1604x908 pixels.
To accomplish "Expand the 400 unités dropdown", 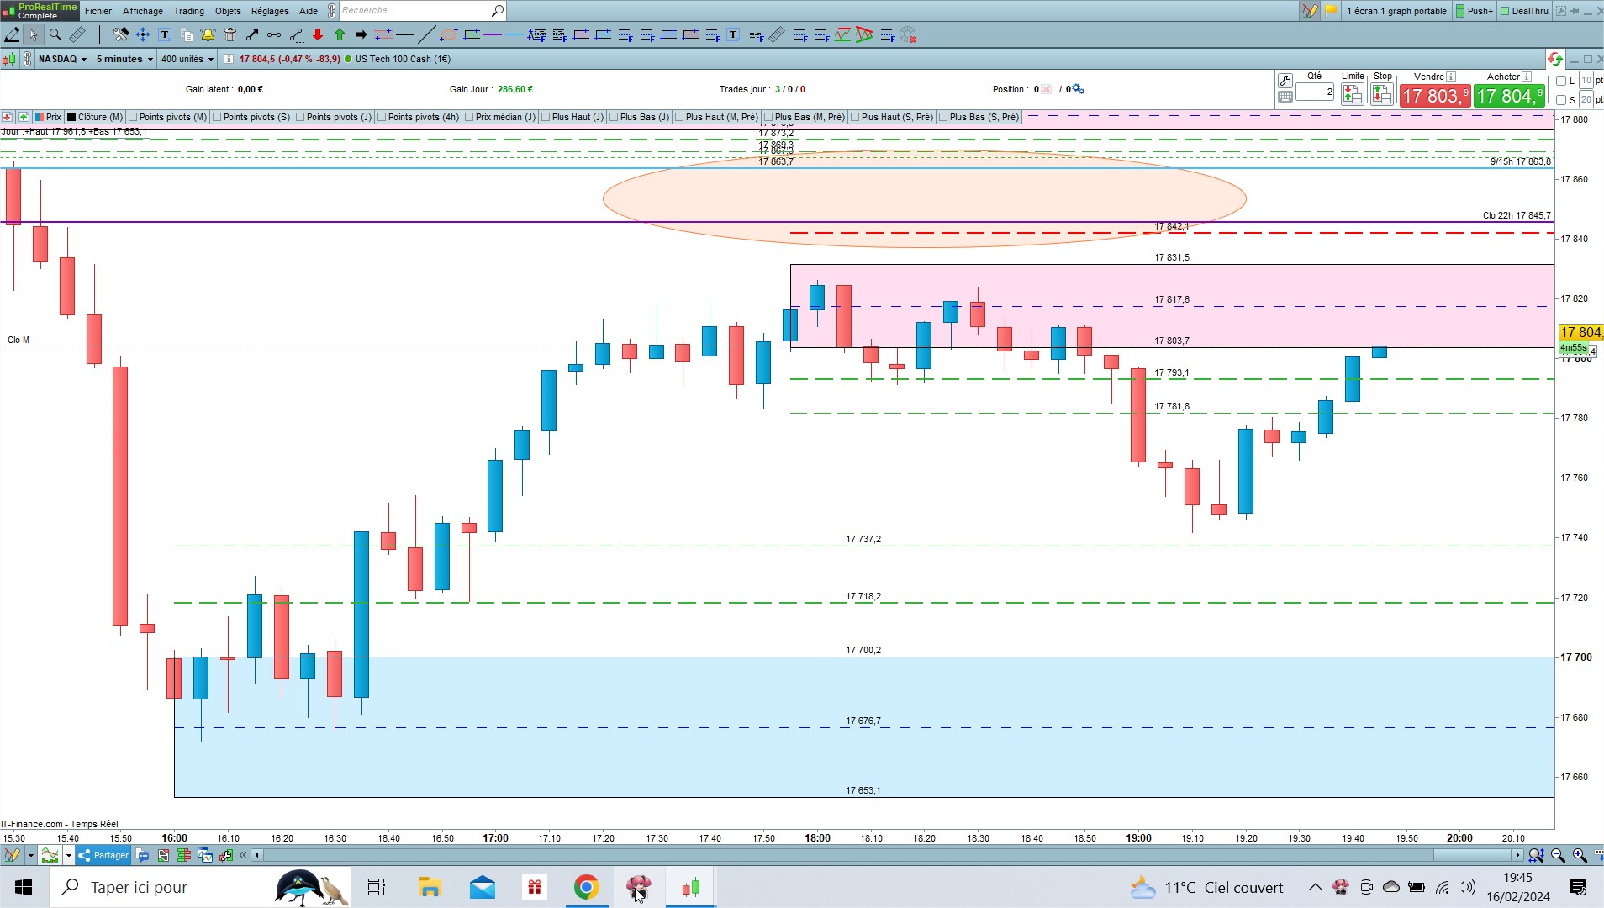I will coord(187,59).
